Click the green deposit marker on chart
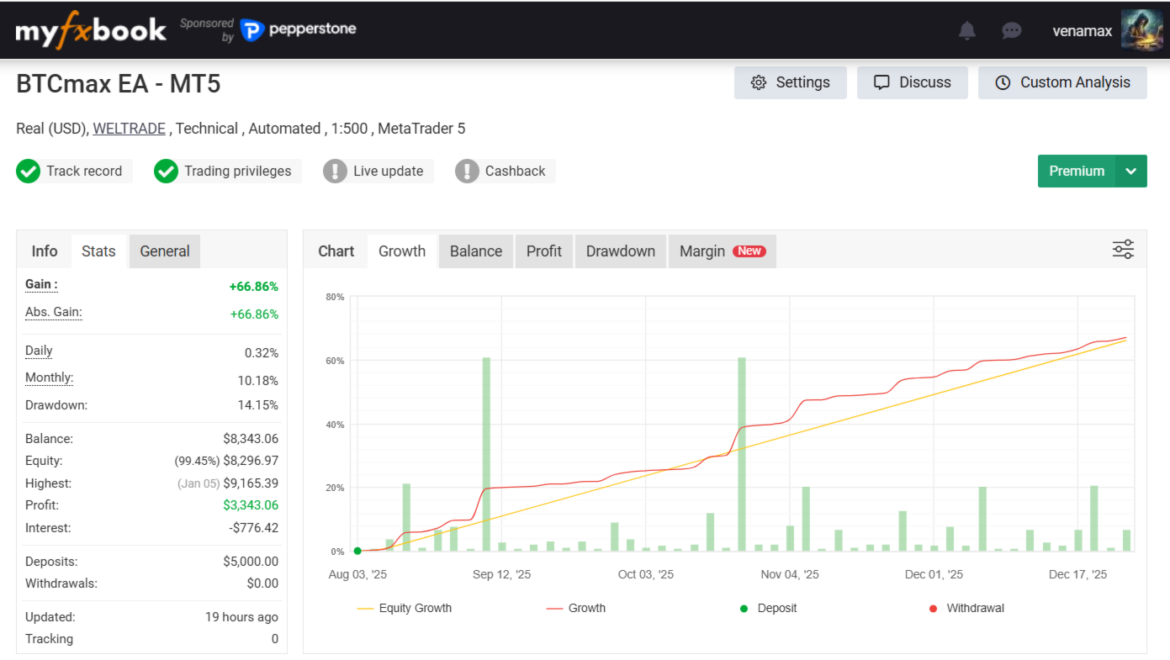Image resolution: width=1170 pixels, height=660 pixels. click(x=357, y=551)
